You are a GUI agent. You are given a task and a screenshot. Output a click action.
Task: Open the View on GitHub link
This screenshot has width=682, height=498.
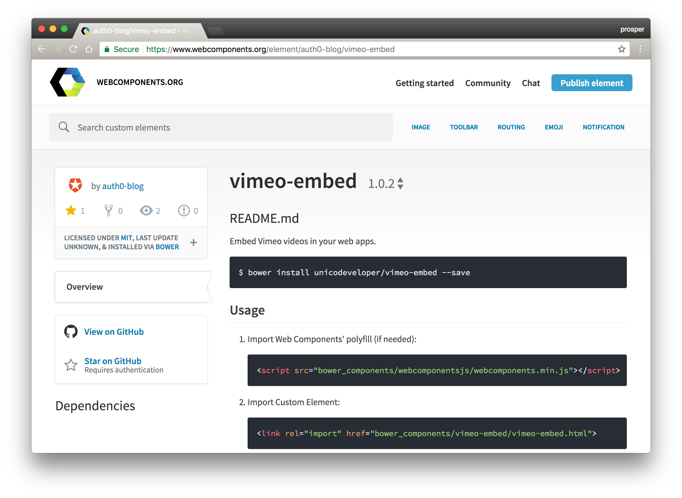114,332
